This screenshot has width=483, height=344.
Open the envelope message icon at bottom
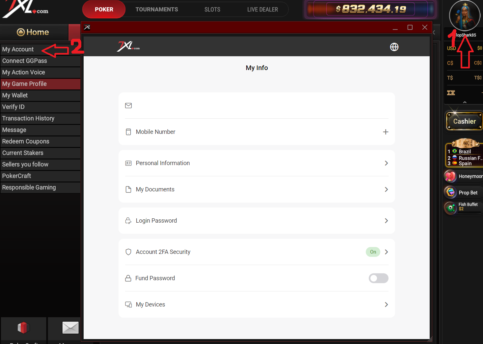pos(70,328)
